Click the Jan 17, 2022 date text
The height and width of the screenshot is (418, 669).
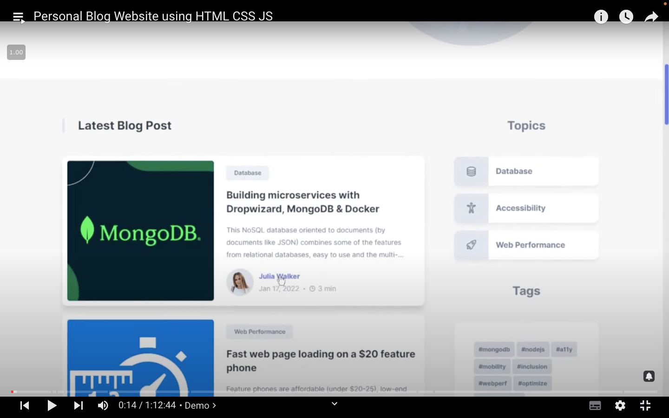click(279, 288)
